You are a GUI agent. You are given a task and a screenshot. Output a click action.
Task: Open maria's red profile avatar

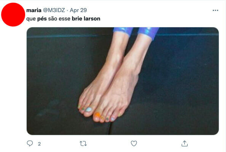tap(13, 14)
